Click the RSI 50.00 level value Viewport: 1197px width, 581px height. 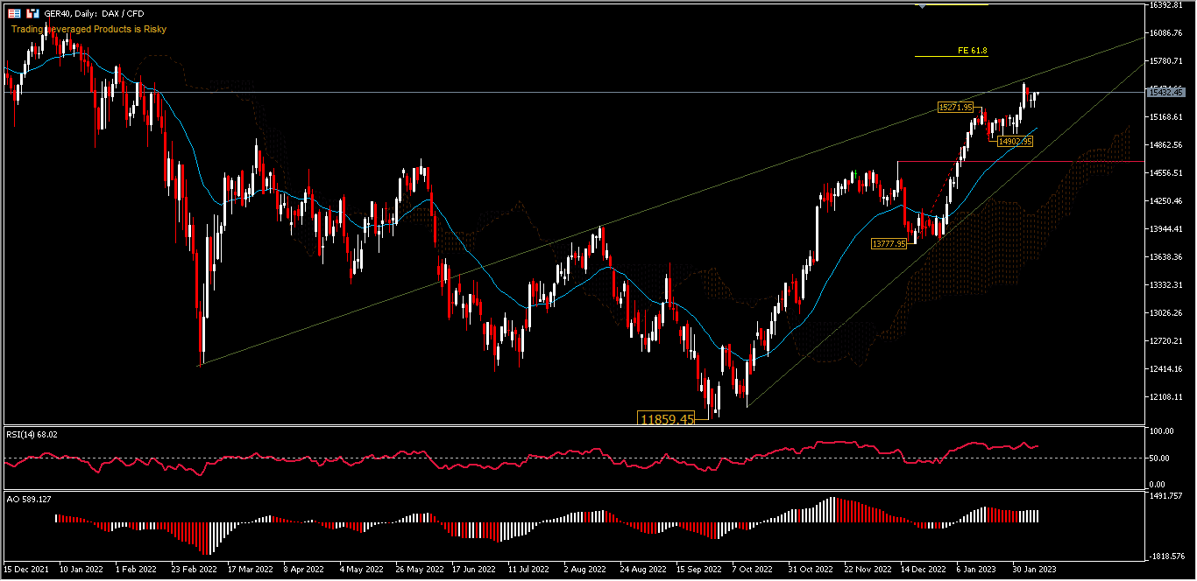(1159, 458)
